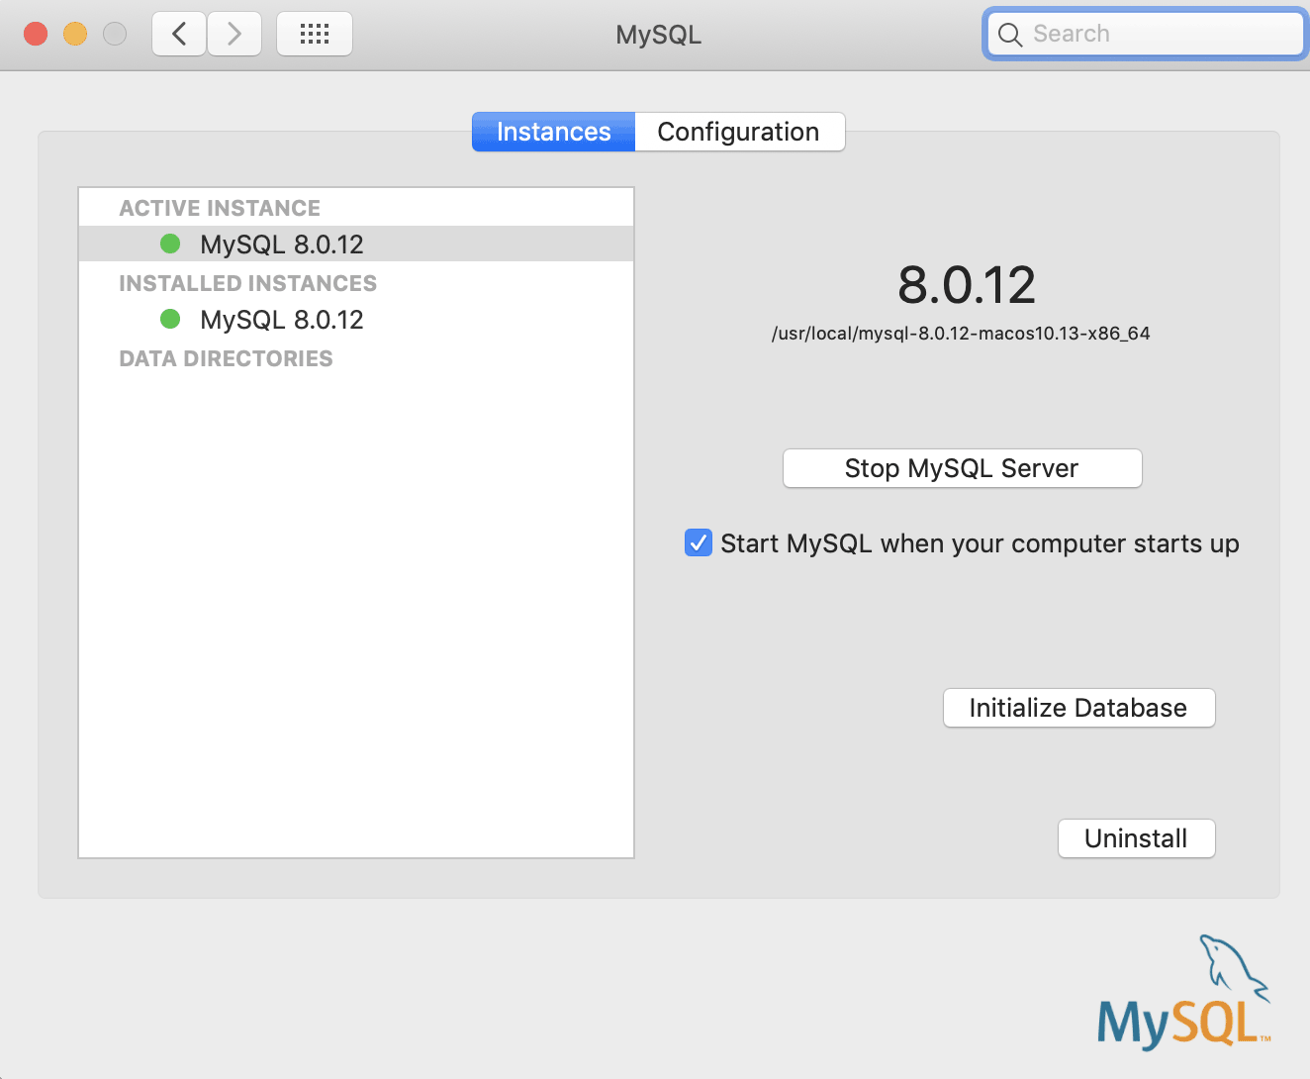The width and height of the screenshot is (1310, 1079).
Task: Focus the Search field
Action: click(x=1146, y=35)
